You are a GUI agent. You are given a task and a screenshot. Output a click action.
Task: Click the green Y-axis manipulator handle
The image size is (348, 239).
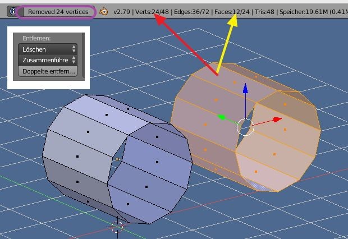click(221, 117)
